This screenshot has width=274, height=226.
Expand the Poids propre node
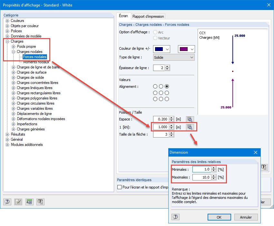[14, 46]
